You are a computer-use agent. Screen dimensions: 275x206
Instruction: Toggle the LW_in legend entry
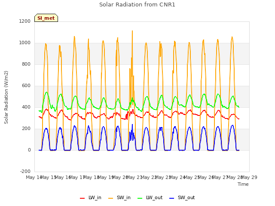tap(91, 198)
